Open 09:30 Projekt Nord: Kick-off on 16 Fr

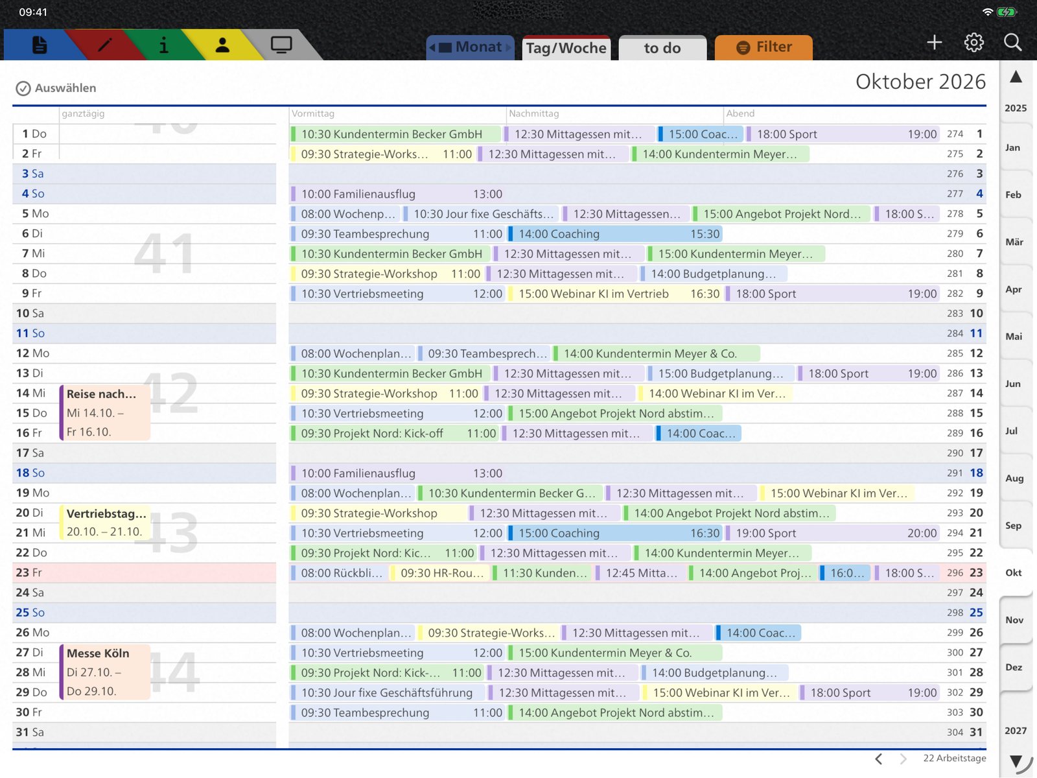(395, 434)
